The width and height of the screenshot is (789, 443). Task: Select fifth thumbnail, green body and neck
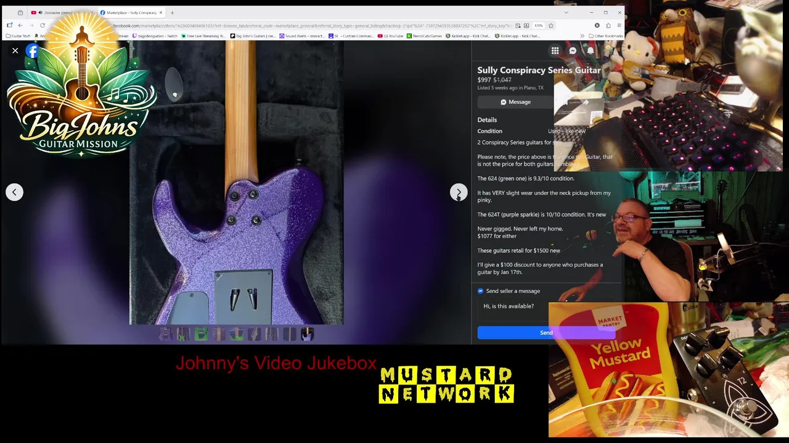236,334
